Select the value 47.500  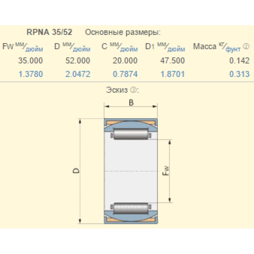click(172, 61)
